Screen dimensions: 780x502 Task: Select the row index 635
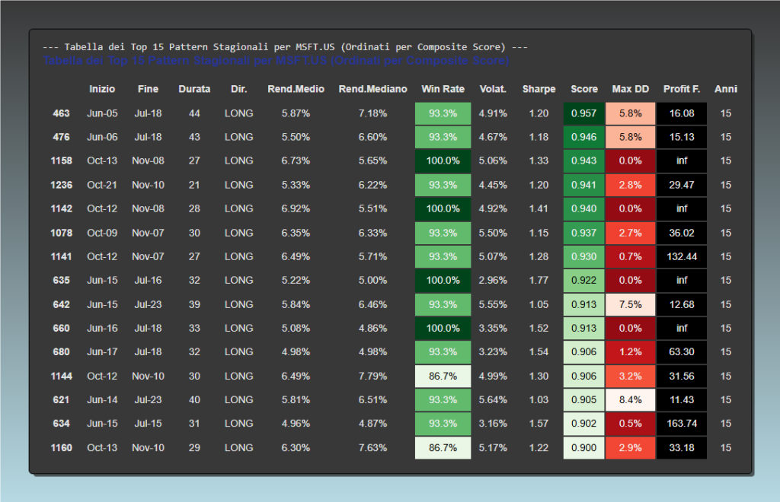pyautogui.click(x=61, y=280)
